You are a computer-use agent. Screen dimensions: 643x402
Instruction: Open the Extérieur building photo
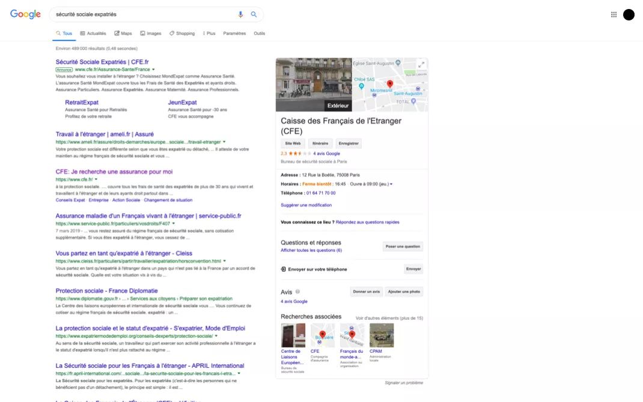tap(314, 85)
